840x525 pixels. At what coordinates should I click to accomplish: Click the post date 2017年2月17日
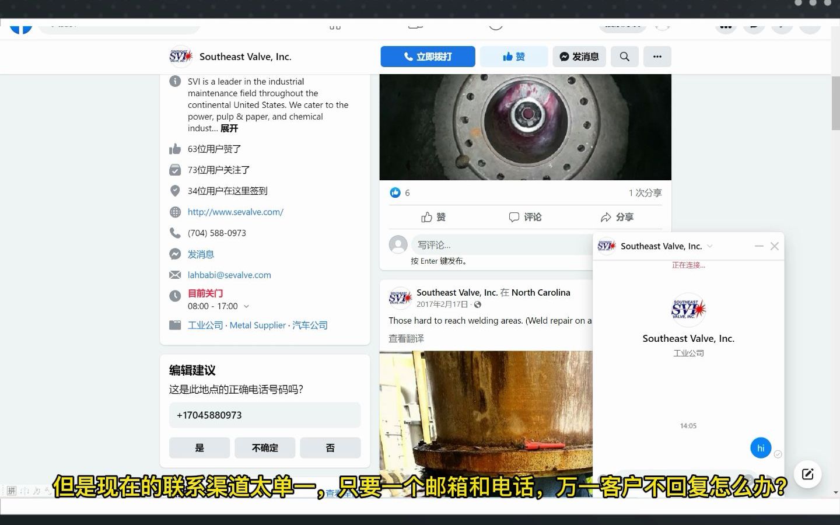point(442,304)
